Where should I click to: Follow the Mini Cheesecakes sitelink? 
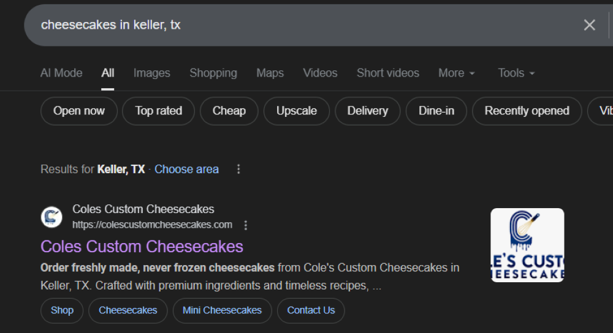[222, 310]
